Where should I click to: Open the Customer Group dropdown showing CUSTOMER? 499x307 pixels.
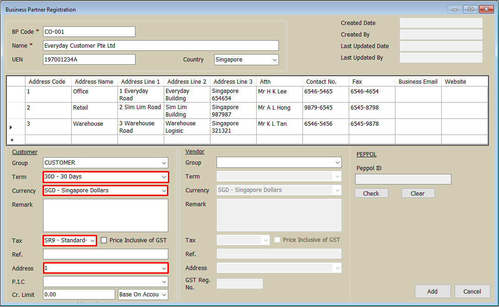tap(105, 163)
